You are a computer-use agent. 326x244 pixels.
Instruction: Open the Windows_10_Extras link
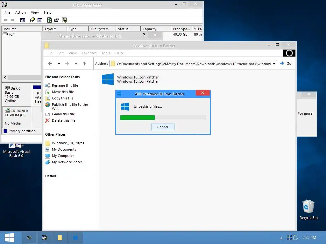click(68, 143)
